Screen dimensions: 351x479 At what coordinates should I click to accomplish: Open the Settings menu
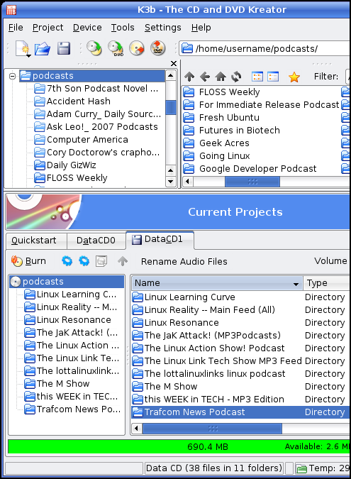pyautogui.click(x=163, y=28)
